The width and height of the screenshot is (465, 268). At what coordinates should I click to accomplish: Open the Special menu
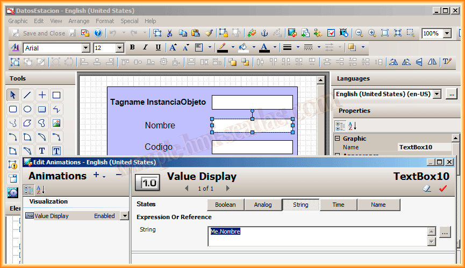[130, 21]
